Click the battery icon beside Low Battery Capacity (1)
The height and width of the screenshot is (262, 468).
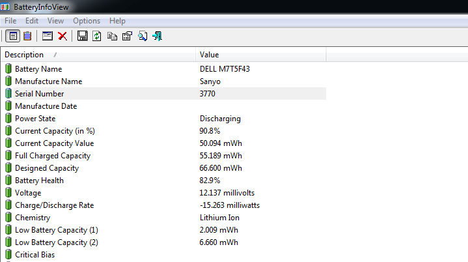8,230
